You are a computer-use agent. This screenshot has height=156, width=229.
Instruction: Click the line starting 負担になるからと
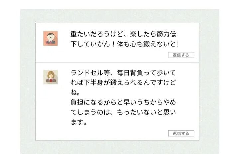click(x=123, y=102)
